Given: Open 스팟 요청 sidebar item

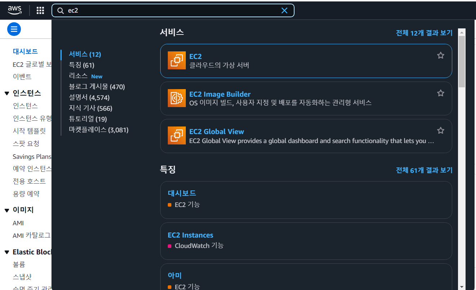Looking at the screenshot, I should [26, 143].
